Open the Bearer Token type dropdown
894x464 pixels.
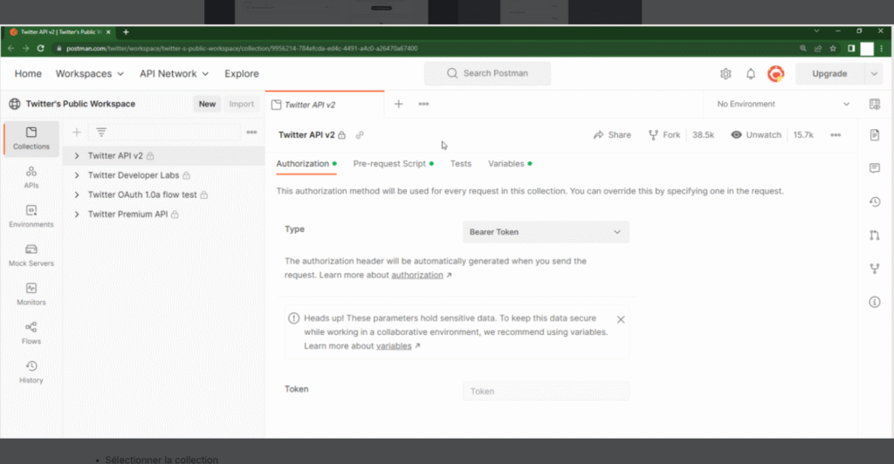pyautogui.click(x=546, y=232)
